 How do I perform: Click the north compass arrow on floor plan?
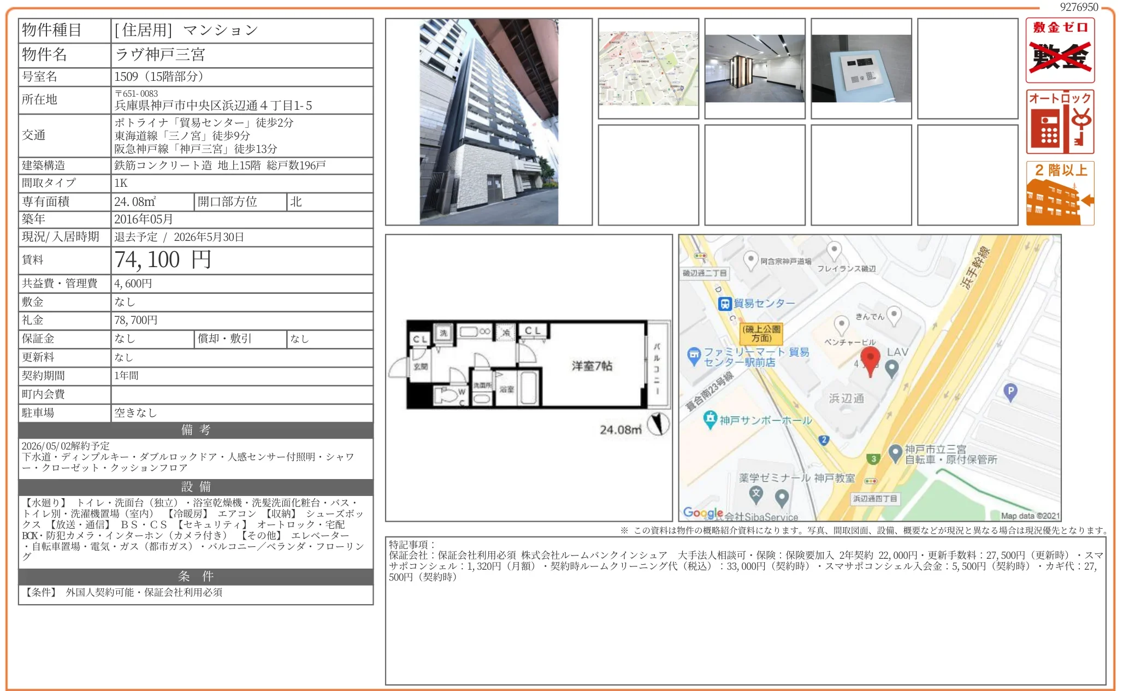[658, 424]
